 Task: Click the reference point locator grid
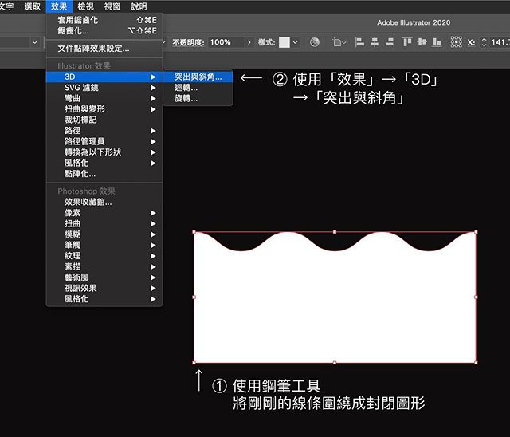pyautogui.click(x=457, y=42)
